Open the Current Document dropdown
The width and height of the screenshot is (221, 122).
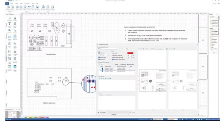[161, 49]
